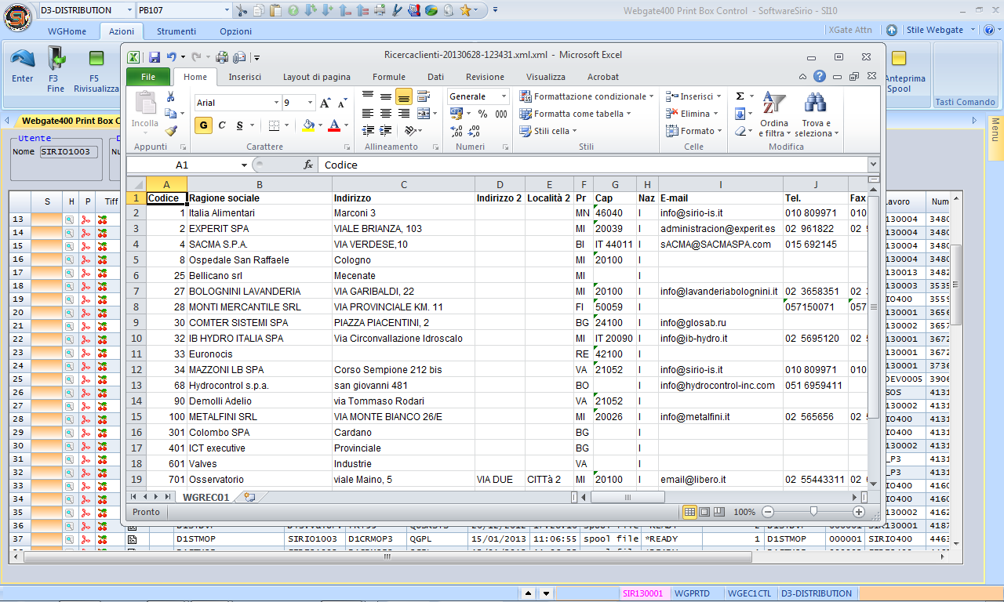The width and height of the screenshot is (1004, 602).
Task: Cut selection with Excel scissors icon
Action: pyautogui.click(x=170, y=96)
